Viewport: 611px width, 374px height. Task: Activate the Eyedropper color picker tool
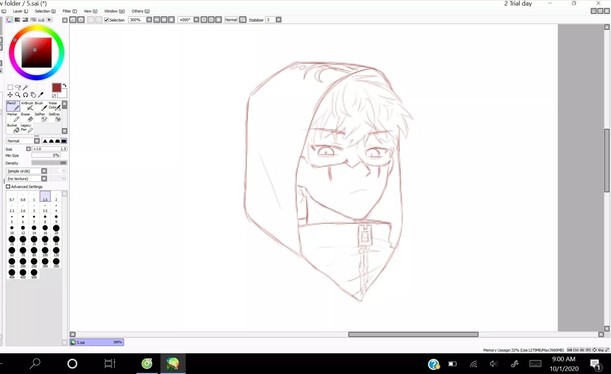[41, 95]
